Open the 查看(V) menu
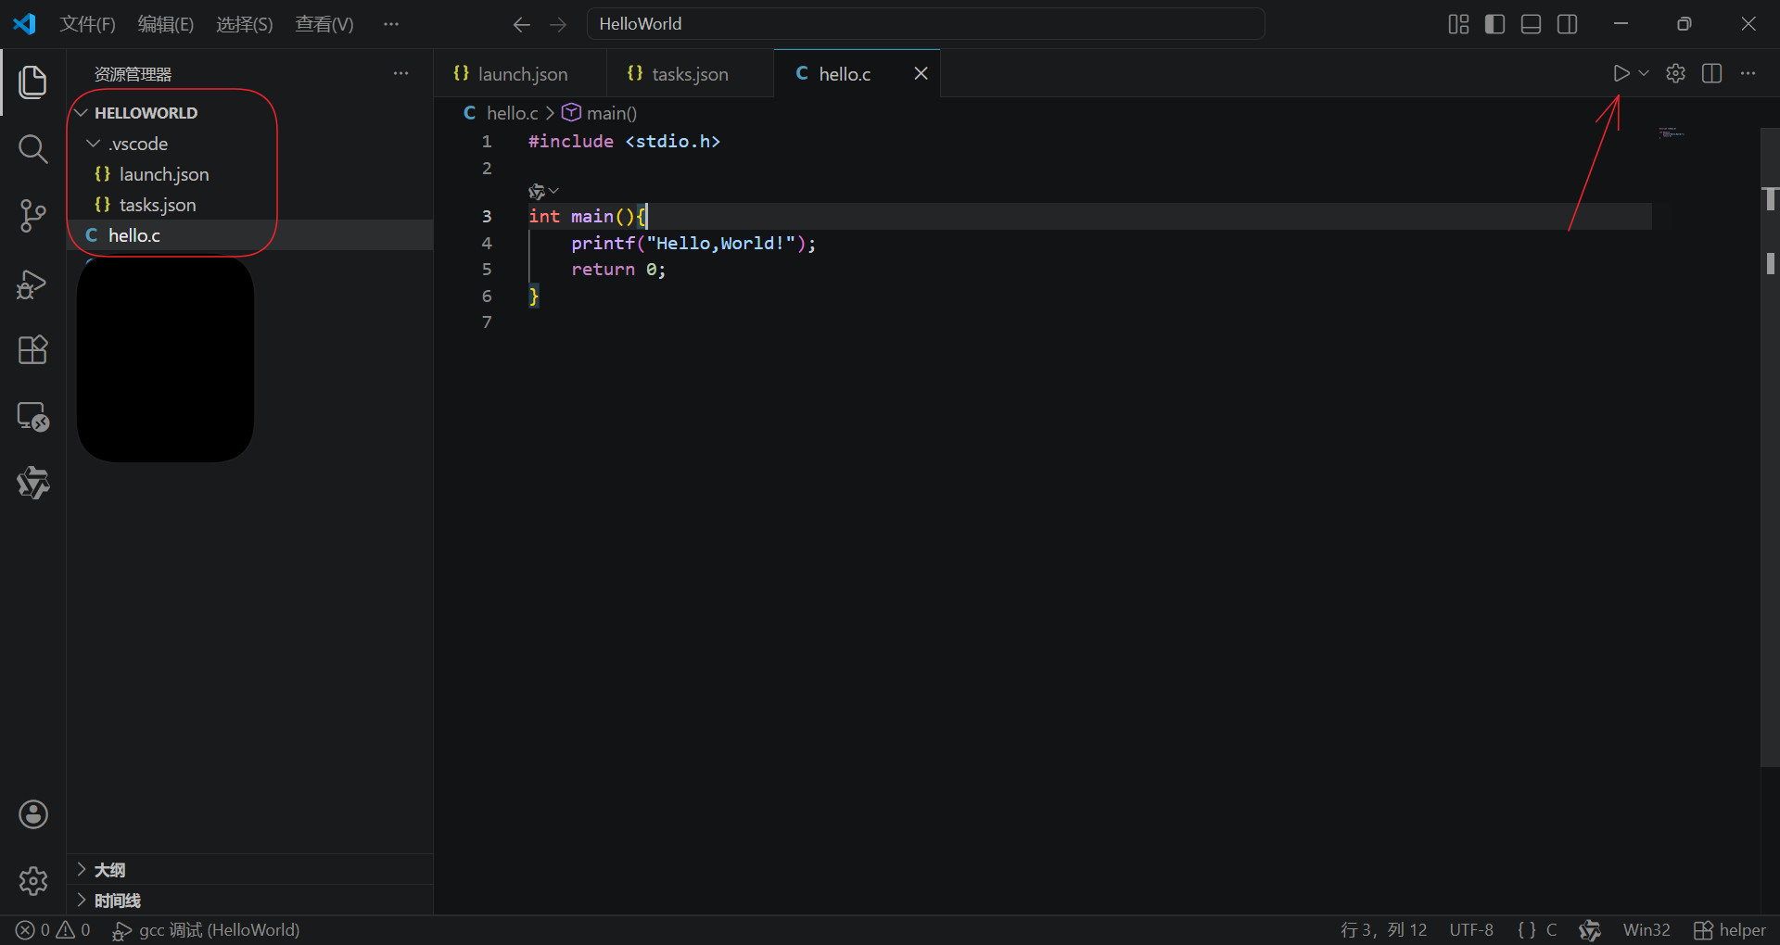Viewport: 1780px width, 945px height. coord(324,24)
